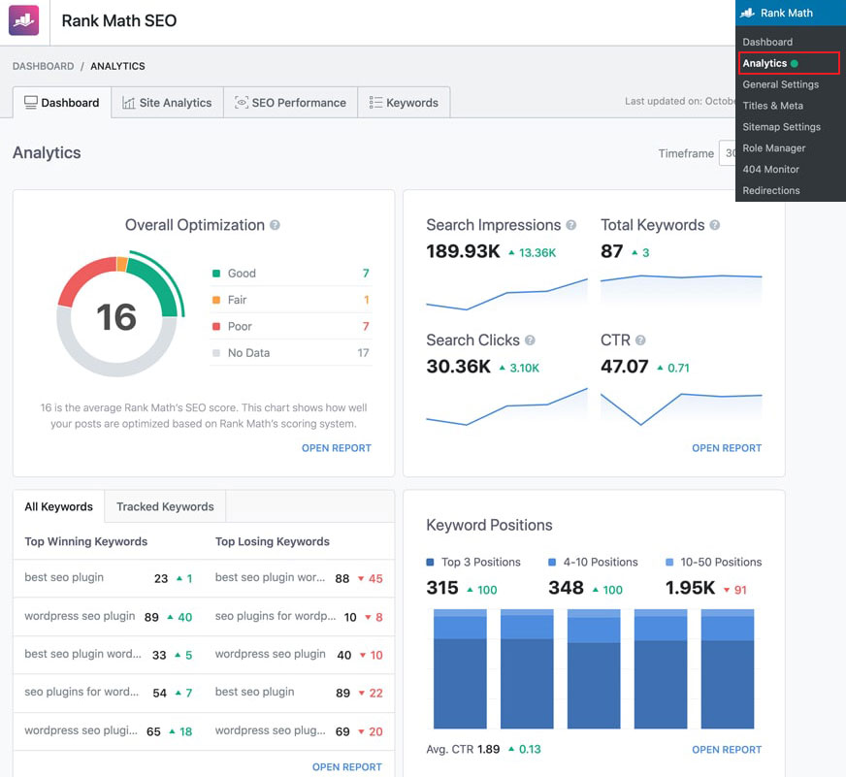Click the No Data legend swatch
The width and height of the screenshot is (846, 777).
(x=216, y=353)
